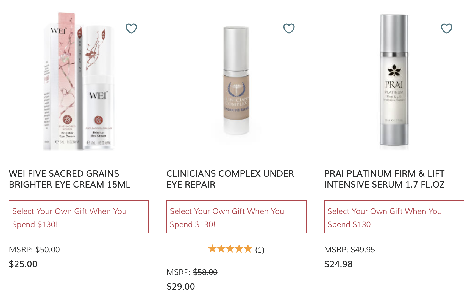The height and width of the screenshot is (294, 473).
Task: Click the $29.00 Clinicians Complex price
Action: coord(181,287)
